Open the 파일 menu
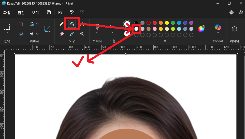245x139 pixels. tap(7, 13)
